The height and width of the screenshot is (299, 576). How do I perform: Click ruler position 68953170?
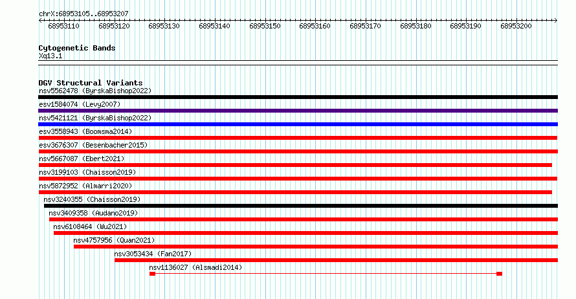click(365, 26)
